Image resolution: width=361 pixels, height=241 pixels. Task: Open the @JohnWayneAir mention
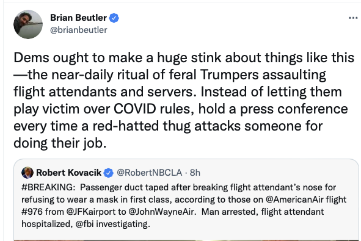(162, 212)
